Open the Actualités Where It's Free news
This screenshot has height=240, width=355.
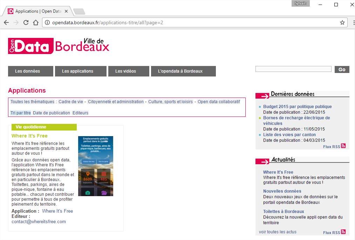[278, 172]
